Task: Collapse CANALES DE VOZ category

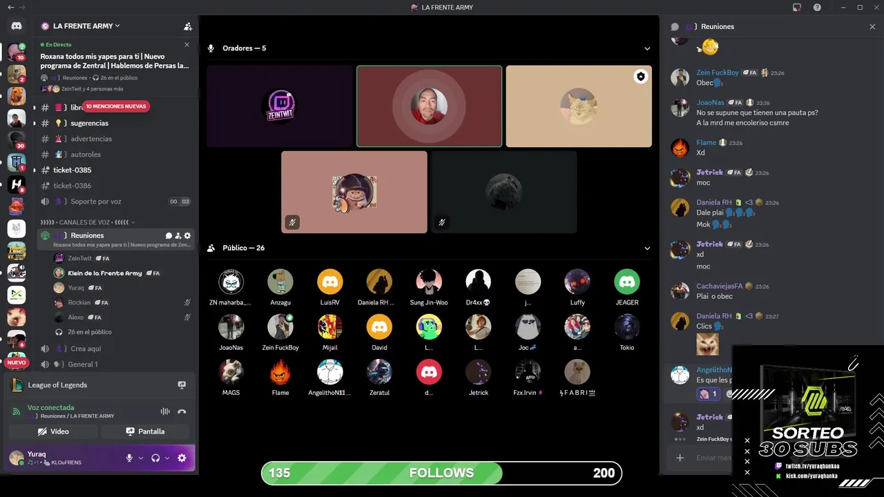Action: tap(87, 222)
